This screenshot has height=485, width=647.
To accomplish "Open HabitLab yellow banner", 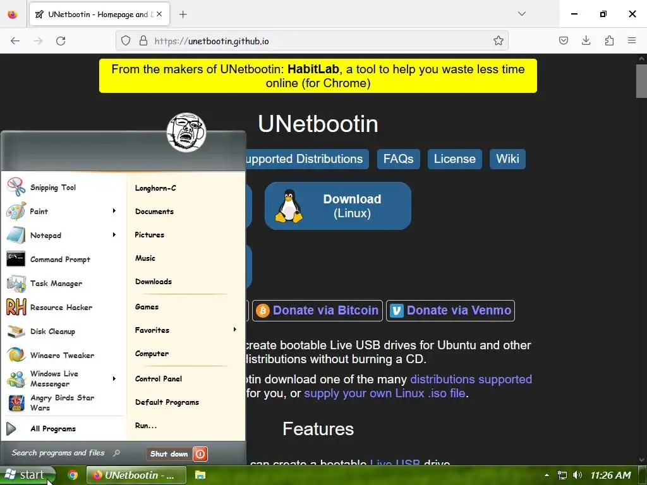I will (x=318, y=76).
